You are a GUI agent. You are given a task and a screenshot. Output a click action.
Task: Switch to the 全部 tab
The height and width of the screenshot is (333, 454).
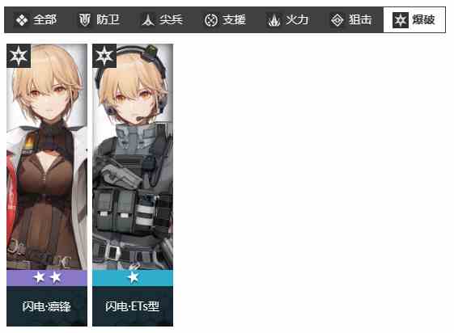click(x=36, y=20)
